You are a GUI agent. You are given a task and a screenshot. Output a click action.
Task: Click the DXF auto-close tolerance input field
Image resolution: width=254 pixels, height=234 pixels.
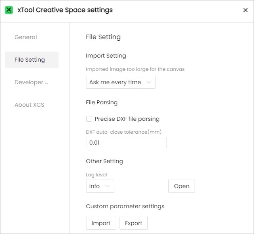126,143
